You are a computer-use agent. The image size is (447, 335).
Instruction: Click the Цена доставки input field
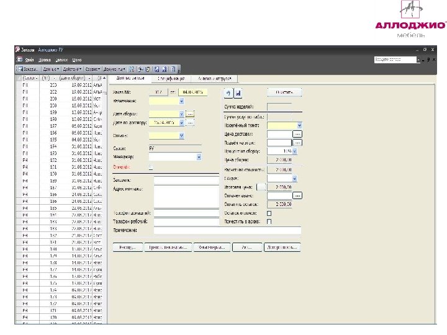(279, 134)
